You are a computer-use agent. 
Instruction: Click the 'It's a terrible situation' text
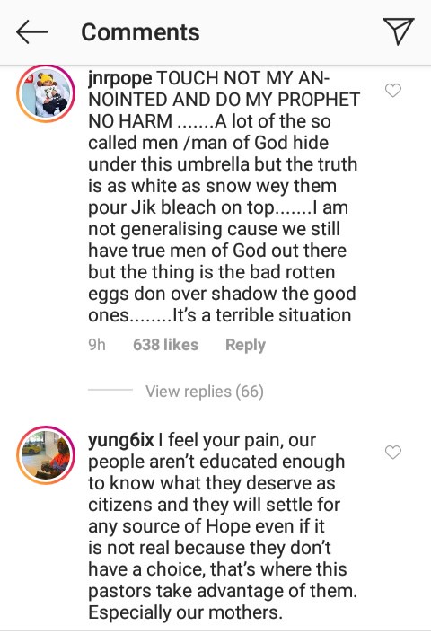[262, 315]
